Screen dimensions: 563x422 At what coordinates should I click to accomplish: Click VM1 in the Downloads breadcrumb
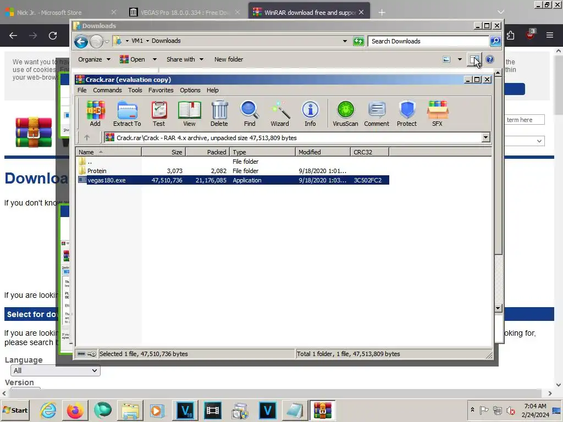pos(137,41)
